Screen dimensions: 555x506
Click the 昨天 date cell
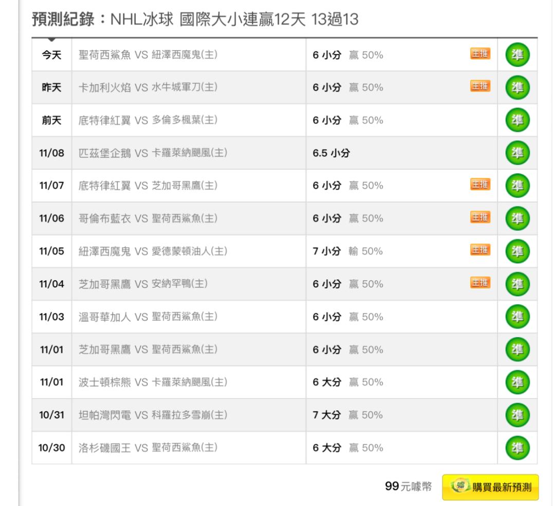[x=52, y=87]
